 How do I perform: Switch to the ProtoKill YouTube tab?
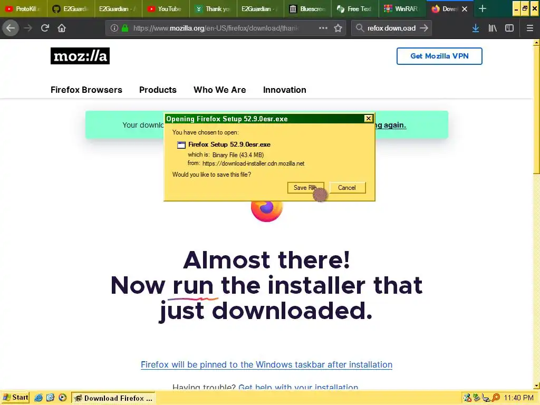click(24, 9)
